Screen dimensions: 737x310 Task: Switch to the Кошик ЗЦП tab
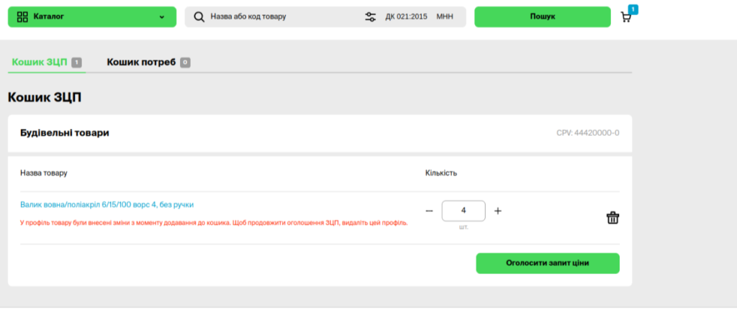pyautogui.click(x=40, y=63)
